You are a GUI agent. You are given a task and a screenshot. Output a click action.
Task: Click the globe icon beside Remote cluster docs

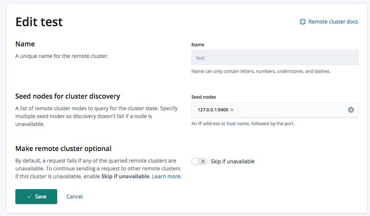302,22
